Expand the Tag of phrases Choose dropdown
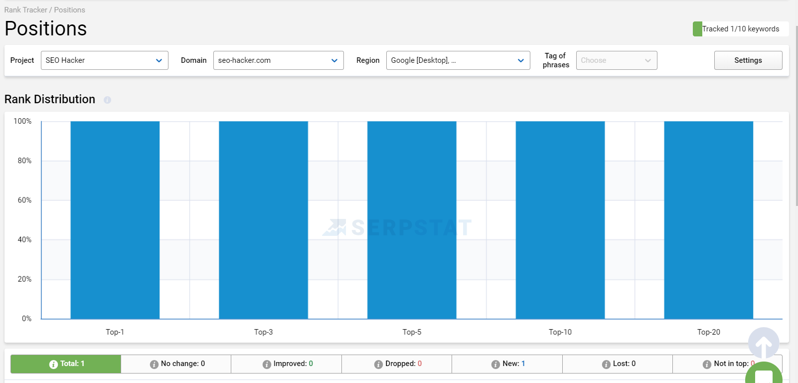The image size is (798, 383). click(x=616, y=60)
